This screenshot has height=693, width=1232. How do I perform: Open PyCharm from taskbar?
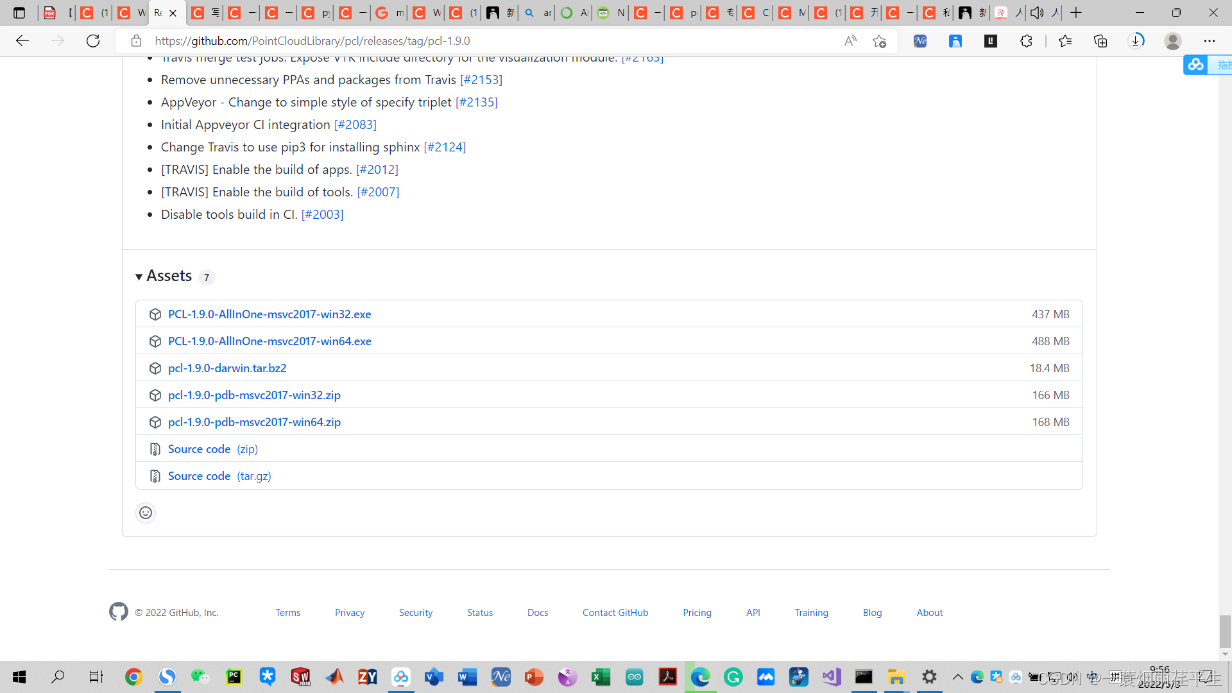pyautogui.click(x=234, y=677)
